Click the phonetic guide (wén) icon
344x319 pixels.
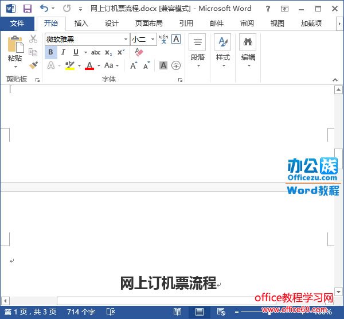pos(163,39)
